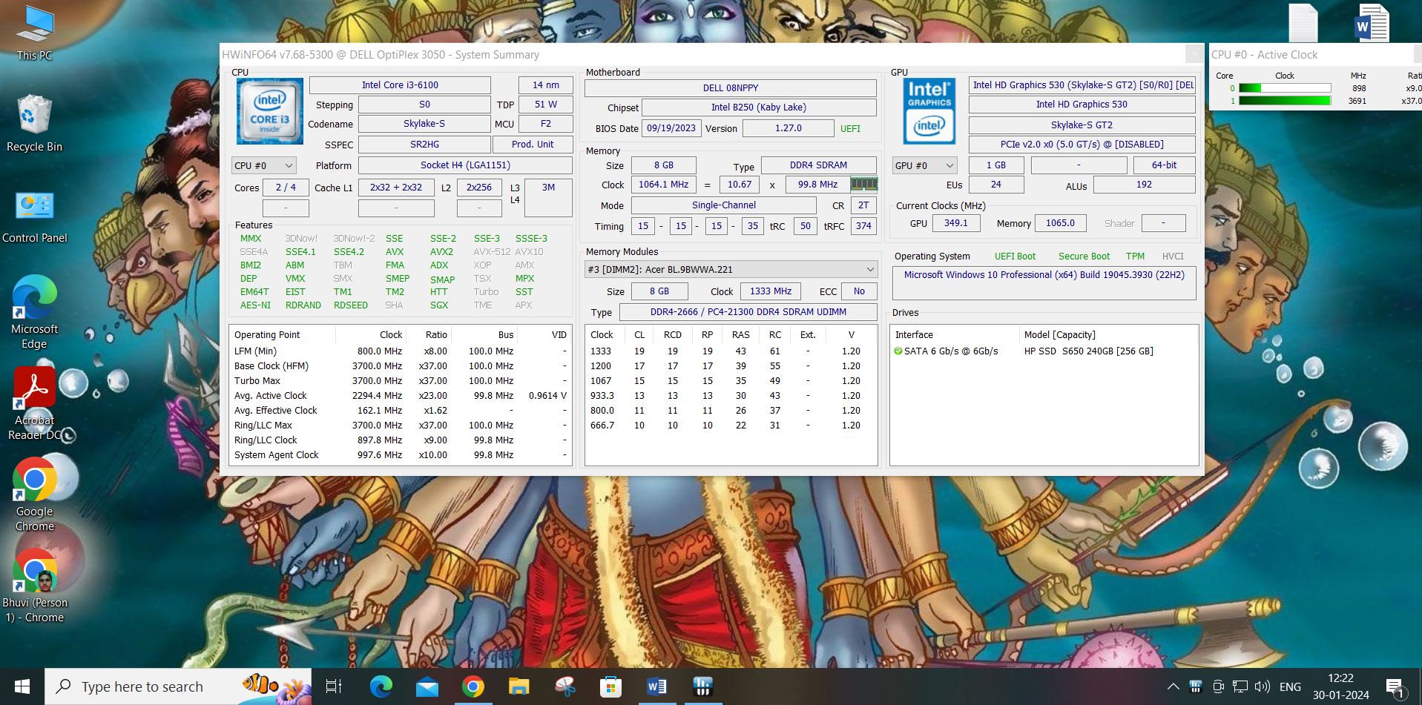Click the Microsoft Windows 10 Professional build button
The height and width of the screenshot is (705, 1422).
(1043, 274)
